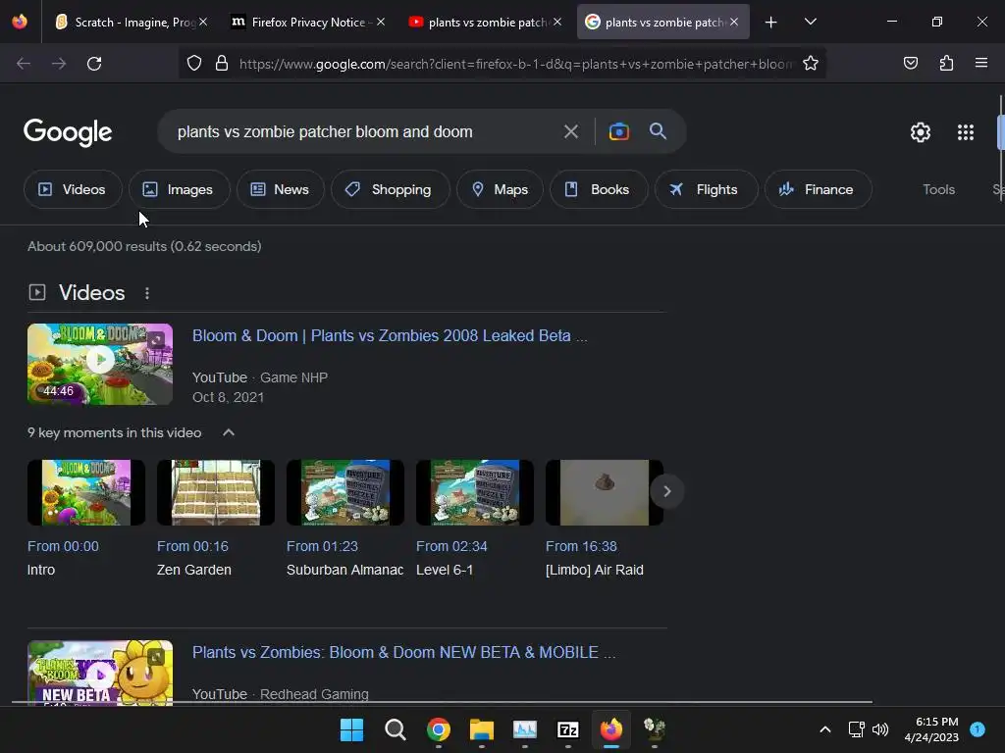Screen dimensions: 1005x753
Task: Open the Air Raid key moment thumbnail
Action: pyautogui.click(x=605, y=492)
